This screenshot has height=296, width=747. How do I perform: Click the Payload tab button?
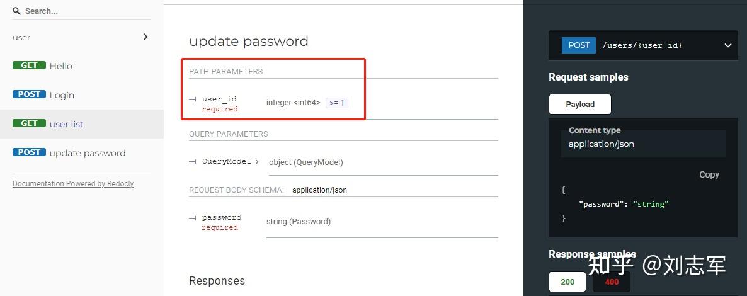(579, 104)
